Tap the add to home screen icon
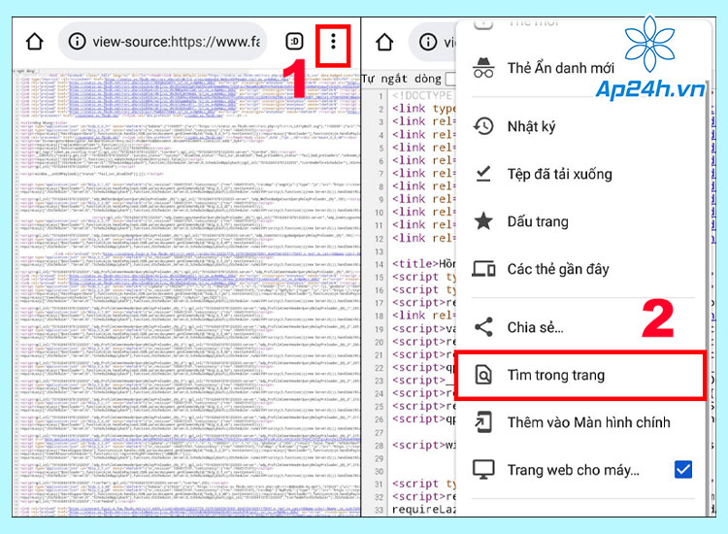 tap(483, 422)
